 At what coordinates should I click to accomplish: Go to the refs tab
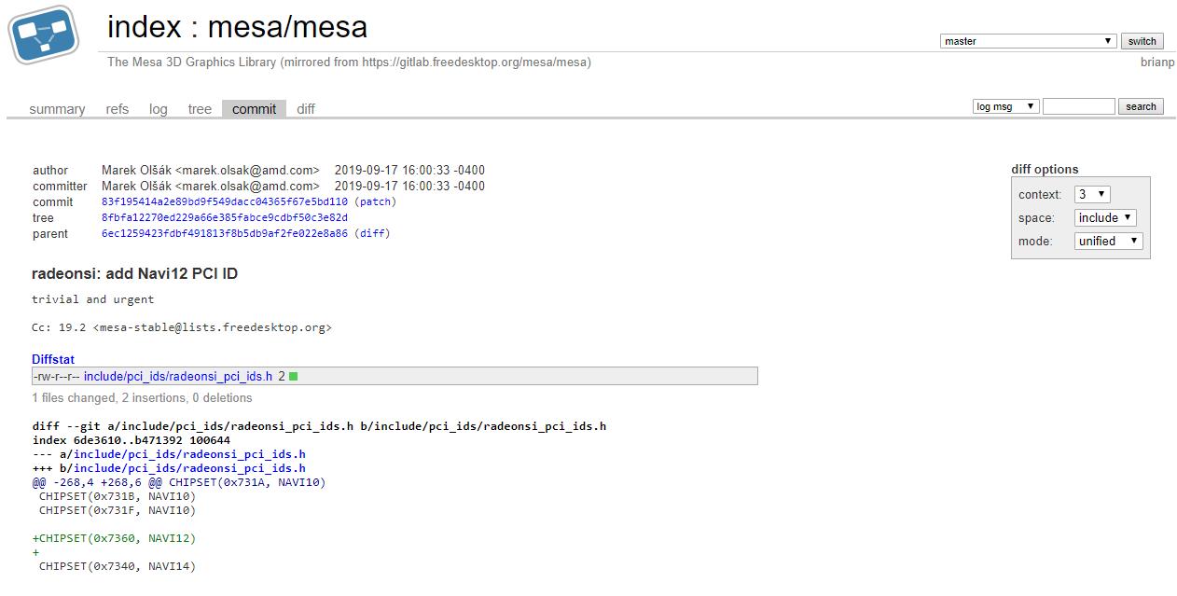click(x=118, y=109)
